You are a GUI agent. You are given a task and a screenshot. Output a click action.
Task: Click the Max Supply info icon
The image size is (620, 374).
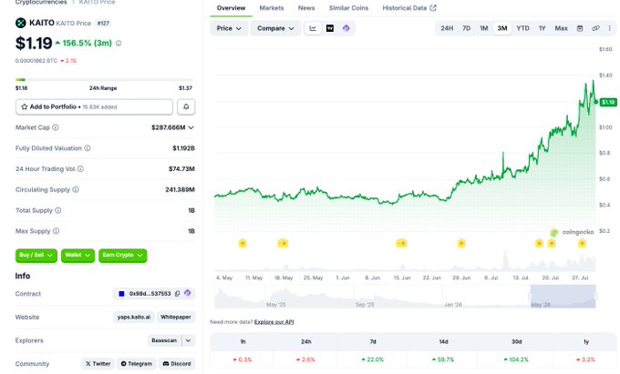tap(57, 231)
